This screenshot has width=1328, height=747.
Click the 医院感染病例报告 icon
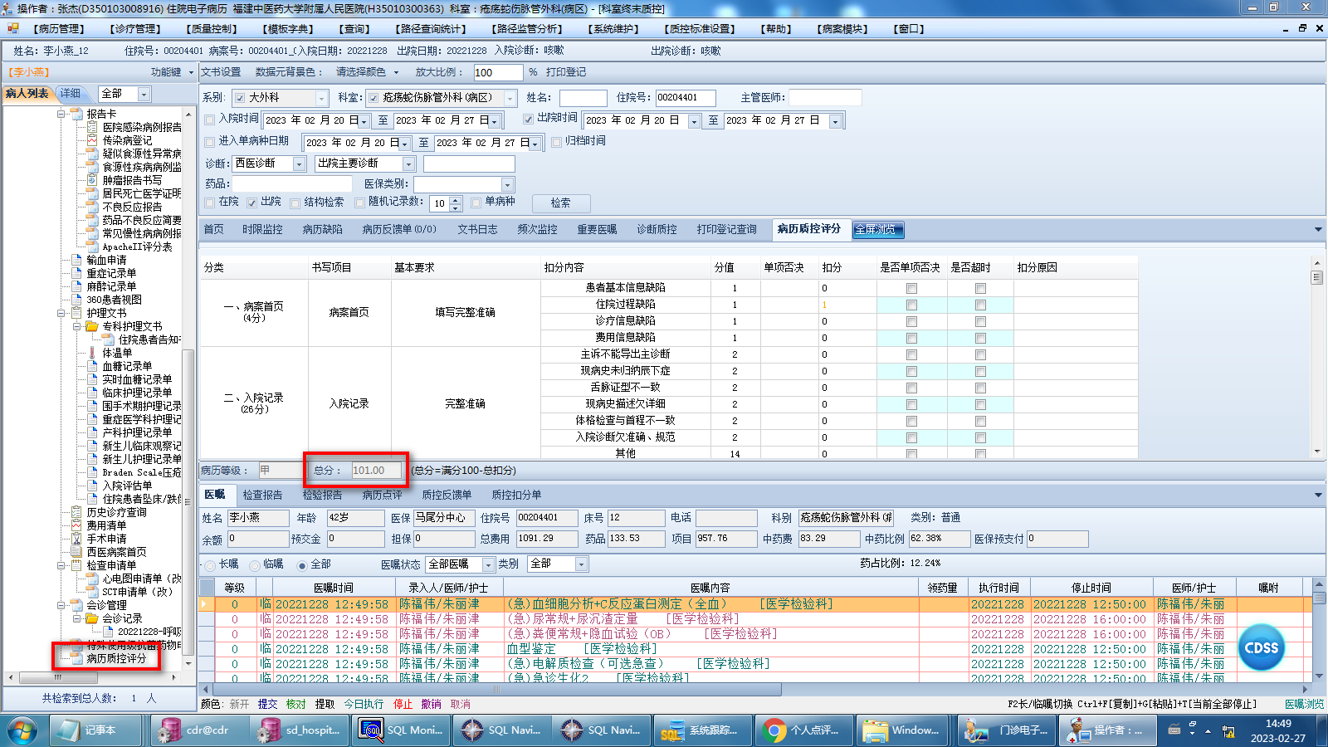92,127
